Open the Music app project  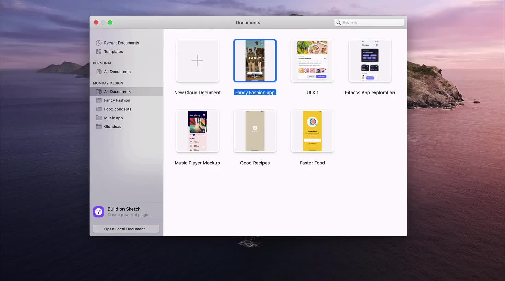tap(126, 118)
